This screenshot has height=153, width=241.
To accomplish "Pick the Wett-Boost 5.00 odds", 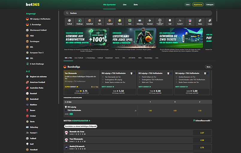I will 192,92.
